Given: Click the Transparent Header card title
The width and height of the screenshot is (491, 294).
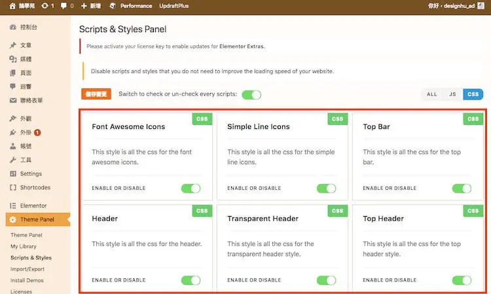Looking at the screenshot, I should [x=263, y=219].
